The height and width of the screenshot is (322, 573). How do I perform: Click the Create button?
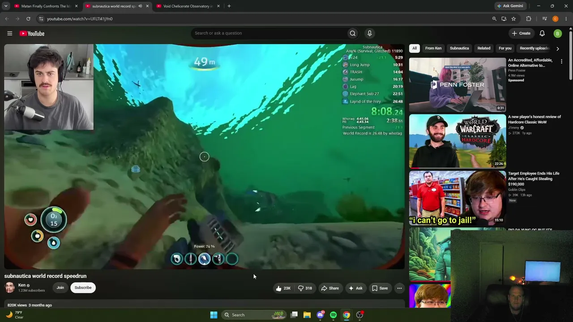(x=522, y=34)
